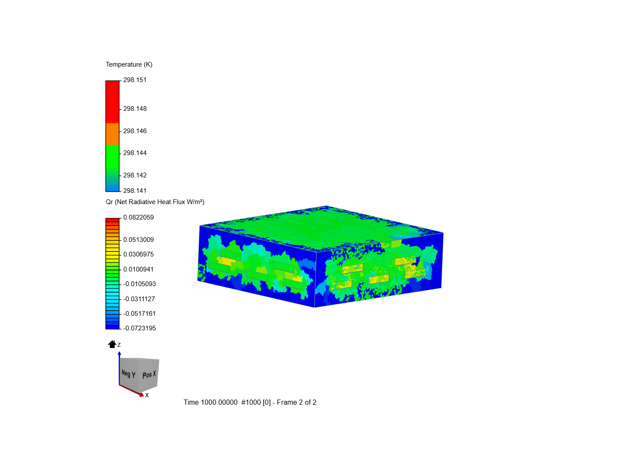Viewport: 619px width, 464px height.
Task: Click the 298.151 maximum temperature label
Action: click(135, 80)
